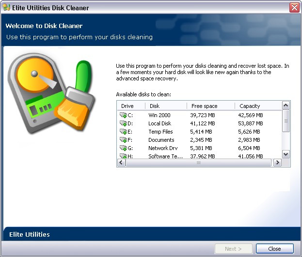Close the Disk Cleaner window
The height and width of the screenshot is (257, 302).
294,8
